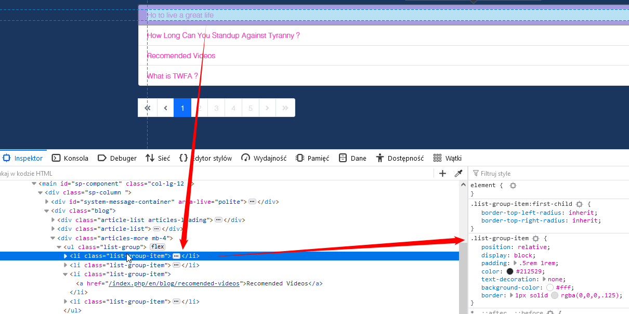Collapse the li containing Recomended Videos link
629x314 pixels.
pos(65,274)
